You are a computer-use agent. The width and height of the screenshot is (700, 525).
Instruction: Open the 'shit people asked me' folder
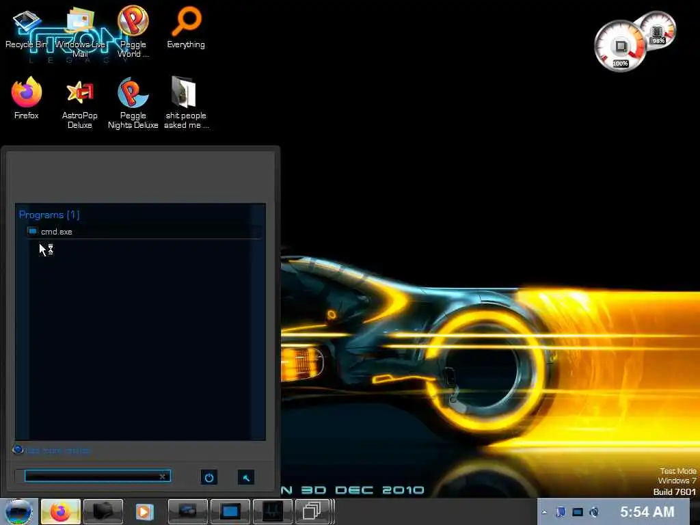click(x=186, y=104)
